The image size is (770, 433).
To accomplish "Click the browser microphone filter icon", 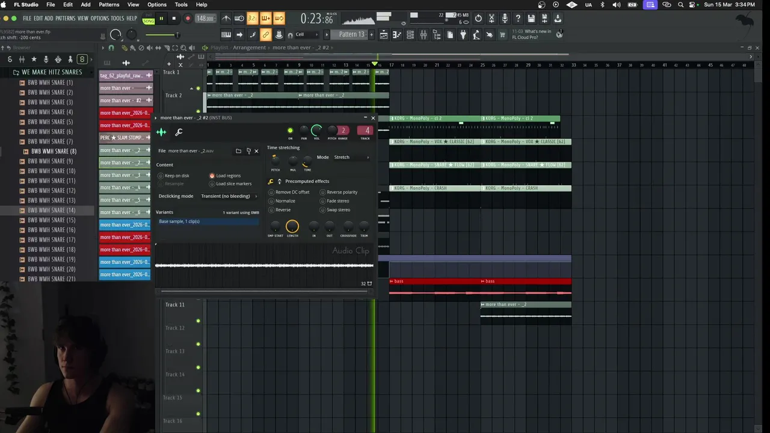I will pyautogui.click(x=46, y=59).
